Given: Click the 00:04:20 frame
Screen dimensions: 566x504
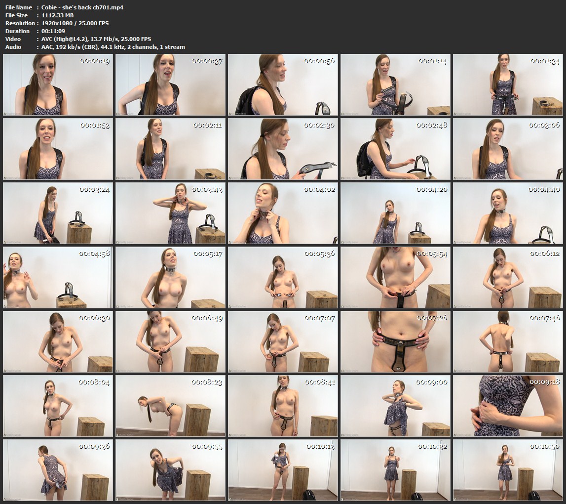Looking at the screenshot, I should [396, 213].
